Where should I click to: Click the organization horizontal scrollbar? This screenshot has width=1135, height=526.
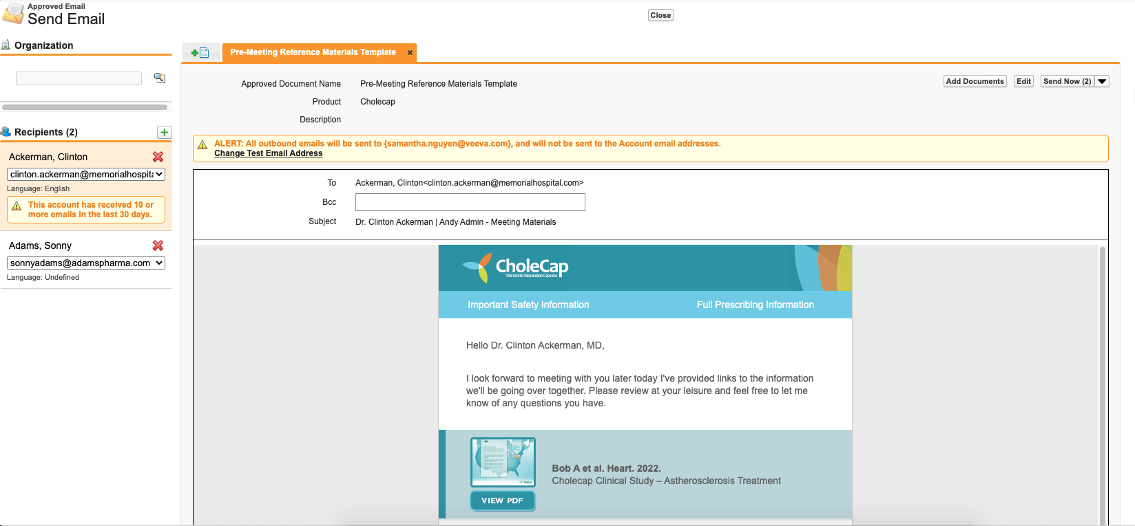pyautogui.click(x=85, y=107)
